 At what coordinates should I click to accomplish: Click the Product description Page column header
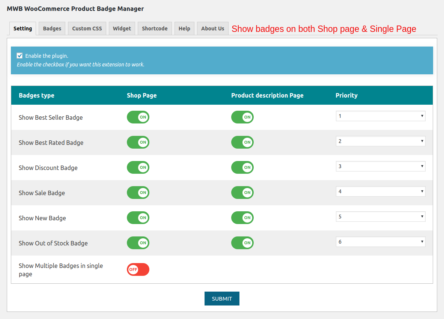267,95
